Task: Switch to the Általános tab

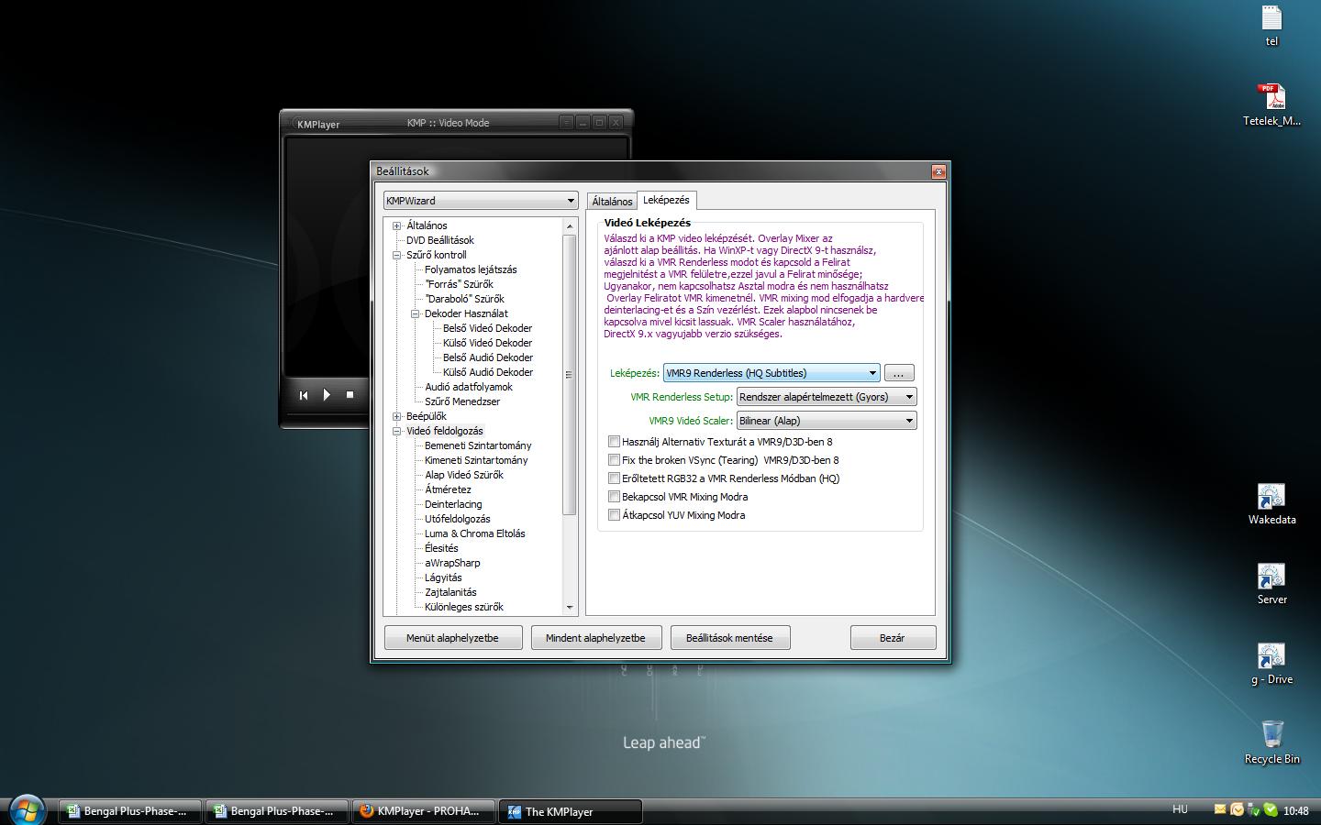Action: 612,202
